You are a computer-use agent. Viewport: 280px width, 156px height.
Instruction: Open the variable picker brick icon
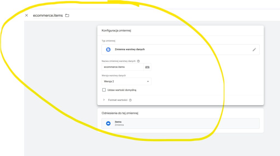pyautogui.click(x=147, y=67)
